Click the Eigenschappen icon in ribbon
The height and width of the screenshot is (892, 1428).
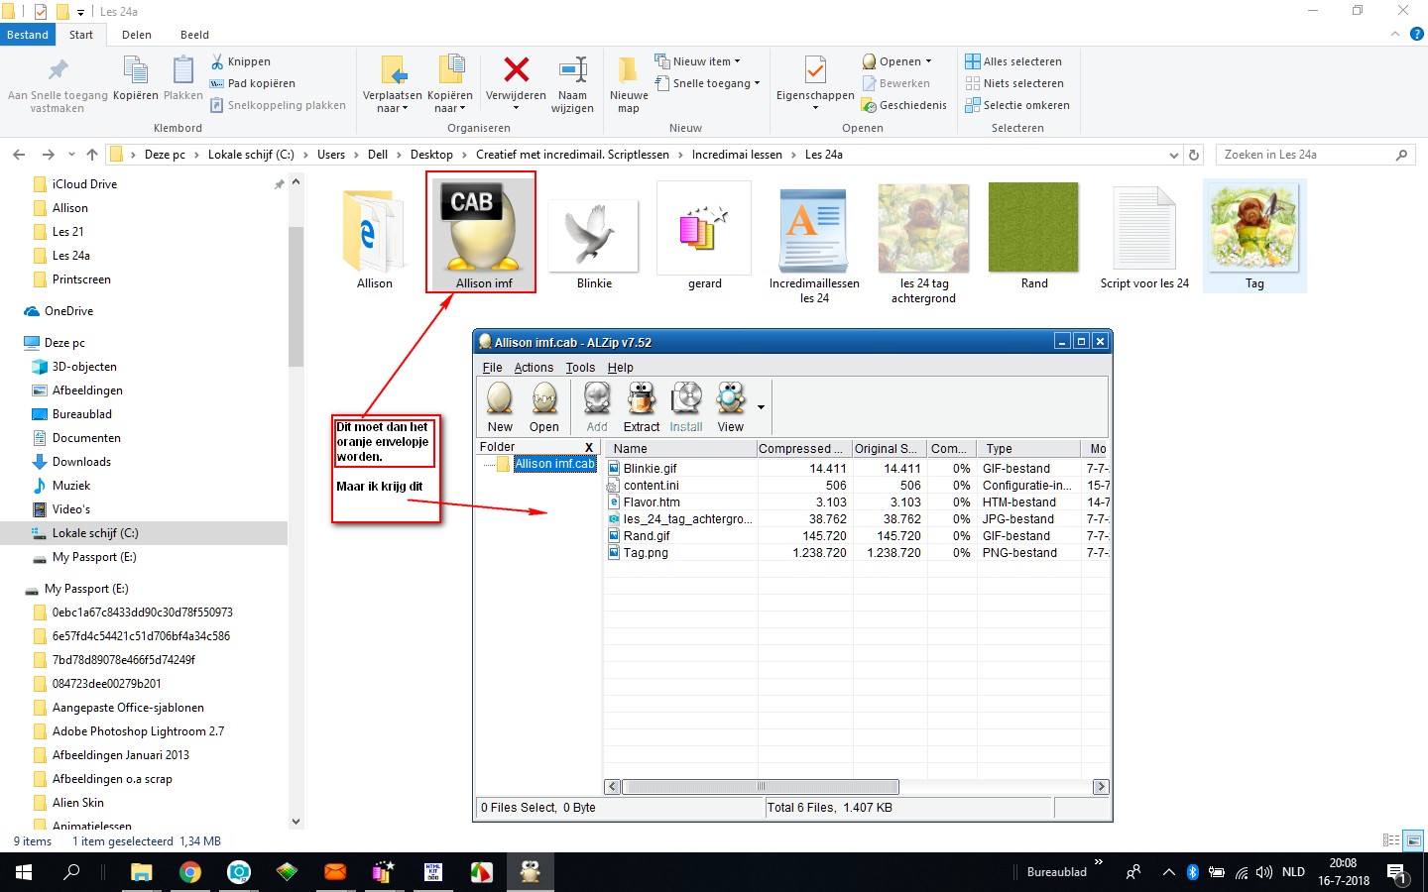point(815,69)
